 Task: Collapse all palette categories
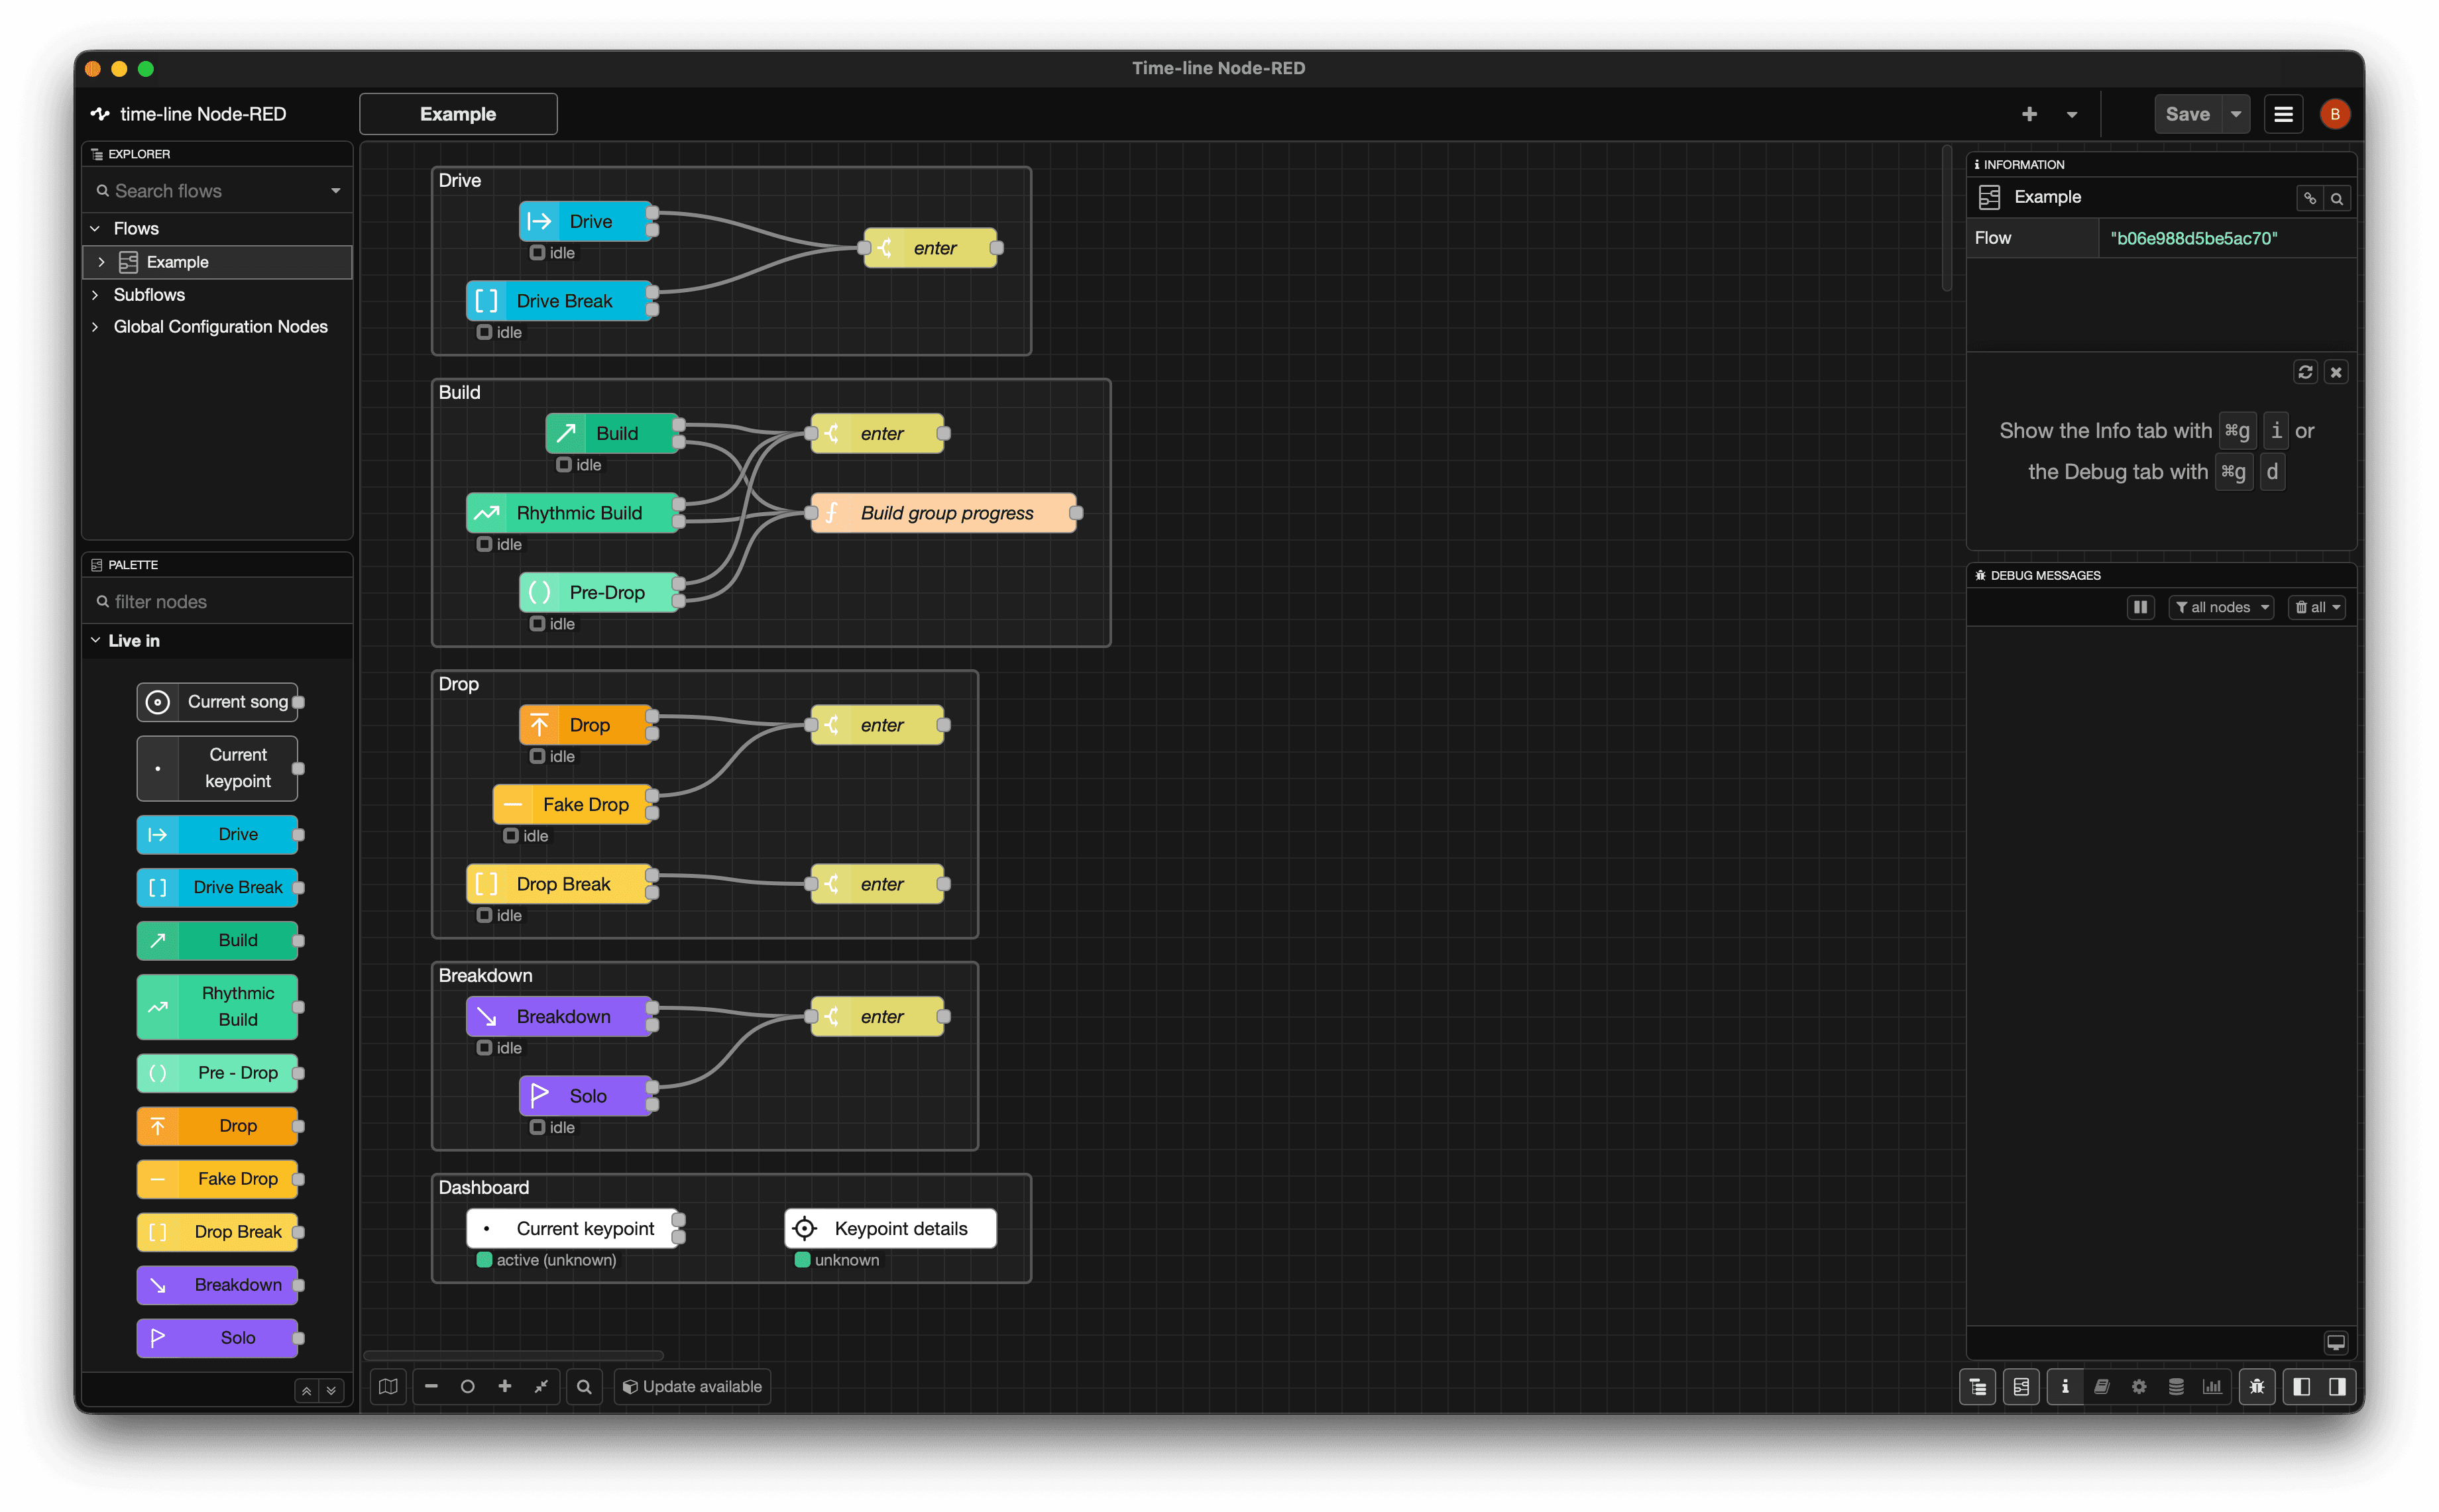click(307, 1390)
